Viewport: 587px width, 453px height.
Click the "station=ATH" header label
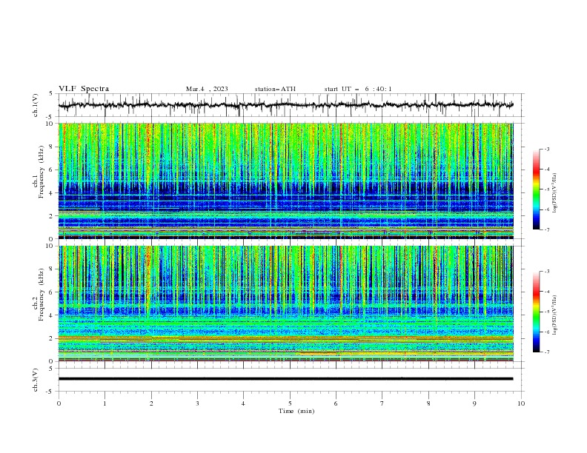pos(275,89)
